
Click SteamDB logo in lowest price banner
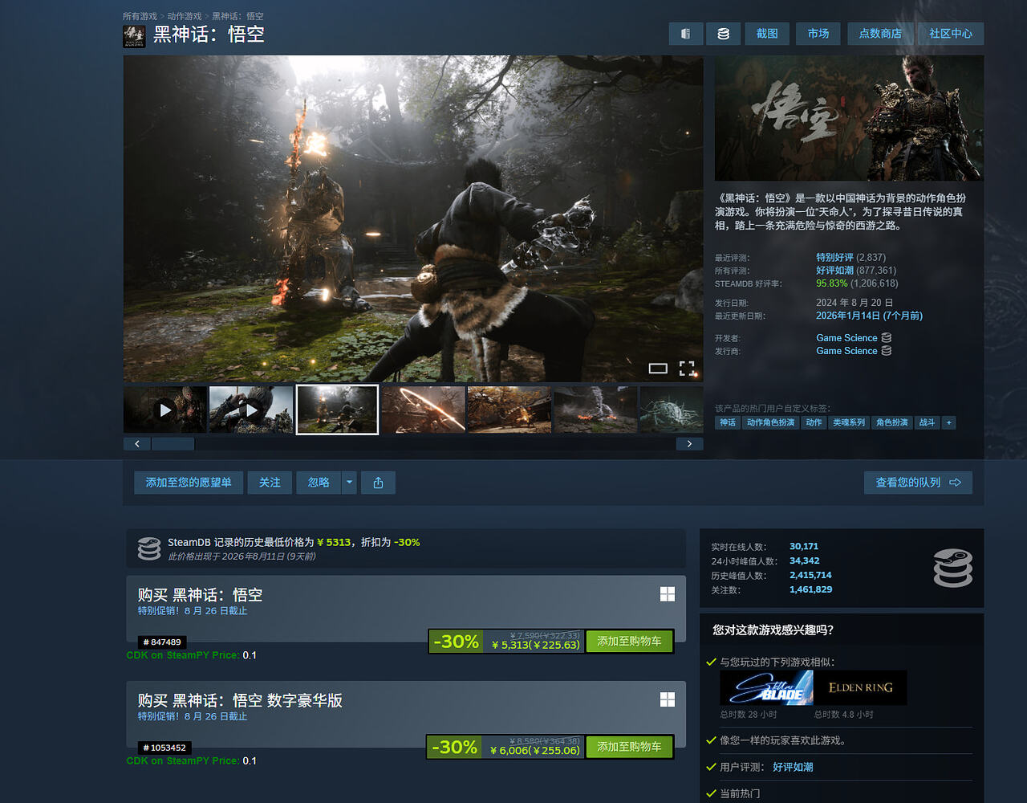click(x=149, y=548)
